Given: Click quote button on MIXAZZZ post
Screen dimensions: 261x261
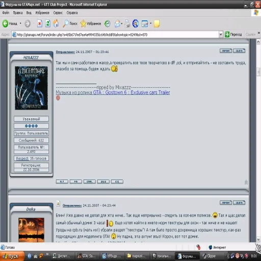Looking at the screenshot, I should [239, 51].
